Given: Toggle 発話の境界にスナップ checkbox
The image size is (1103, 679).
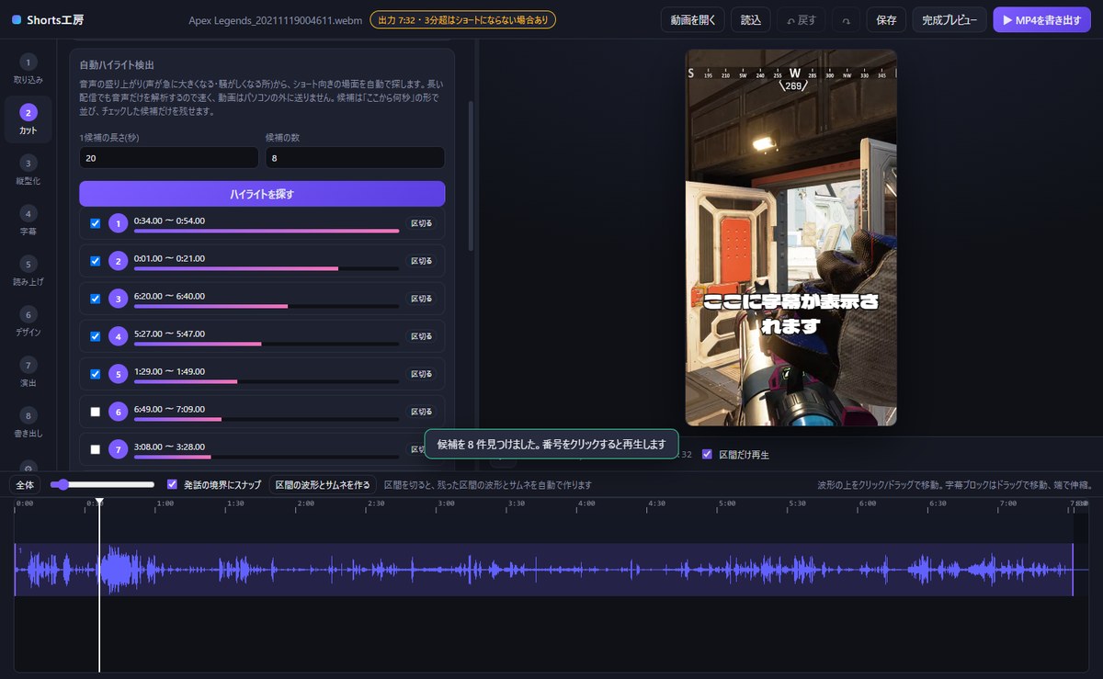Looking at the screenshot, I should tap(172, 484).
